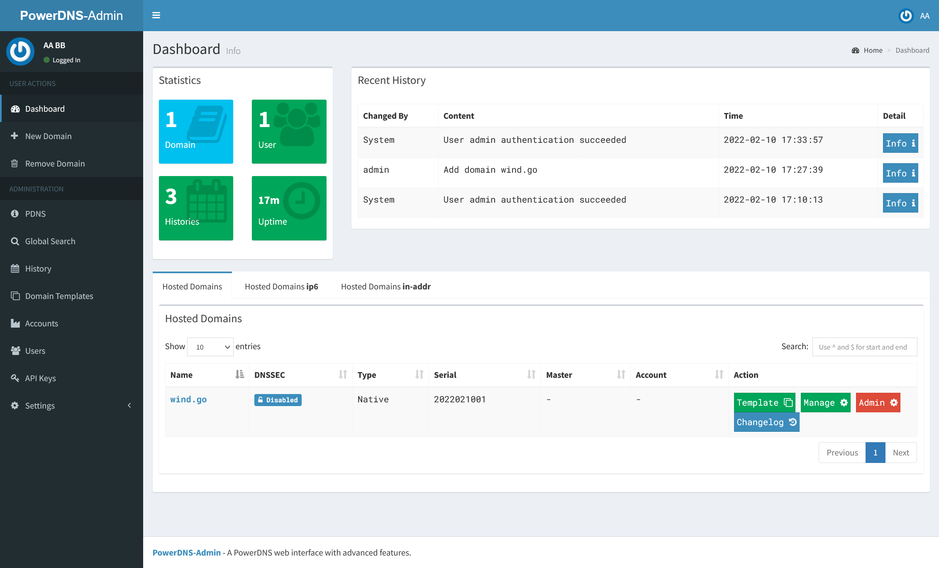Select page 1 in pagination
The image size is (939, 568).
875,453
